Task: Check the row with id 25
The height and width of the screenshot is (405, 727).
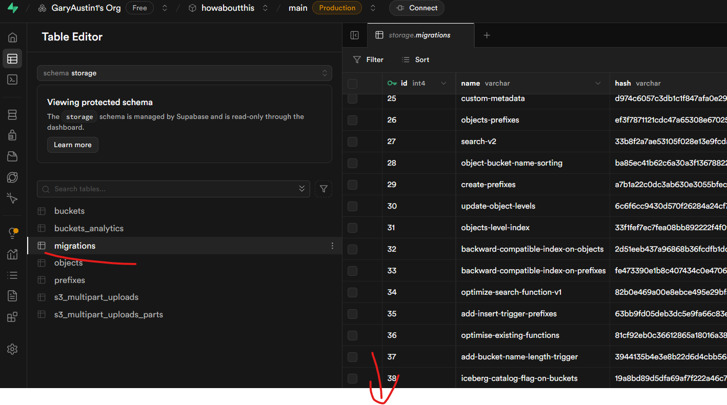Action: (x=352, y=98)
